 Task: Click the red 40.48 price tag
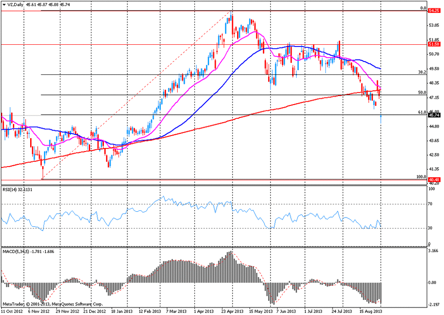434,180
